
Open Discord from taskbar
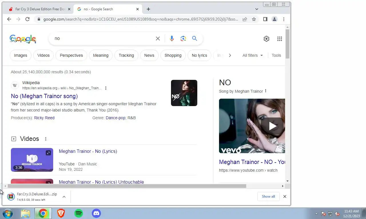click(x=96, y=213)
